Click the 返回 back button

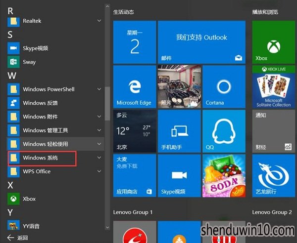tap(17, 238)
